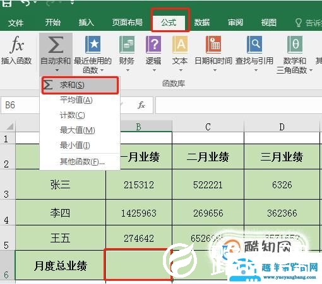Image resolution: width=322 pixels, height=284 pixels.
Task: Choose More Functions 其他函数(F)... entry
Action: (80, 162)
